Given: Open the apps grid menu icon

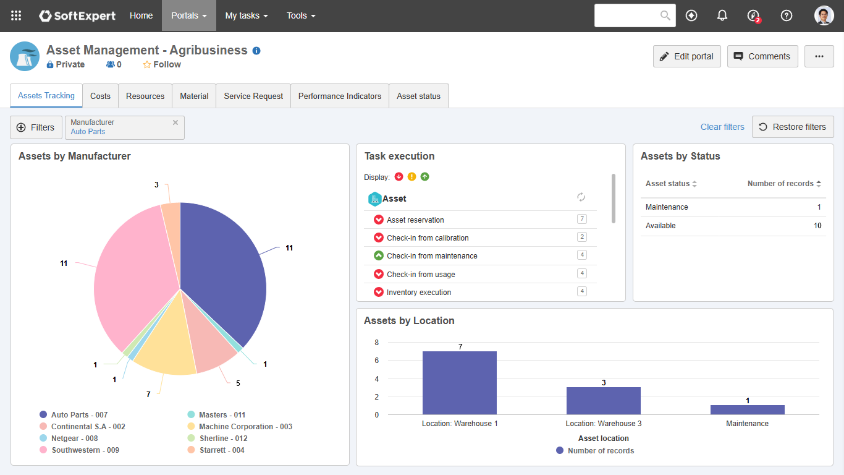Looking at the screenshot, I should coord(16,16).
